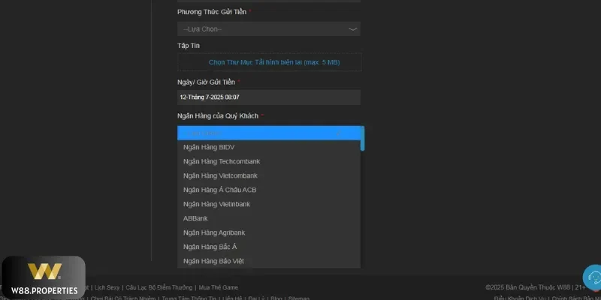The height and width of the screenshot is (300, 601).
Task: Open the live chat support icon
Action: 593,277
